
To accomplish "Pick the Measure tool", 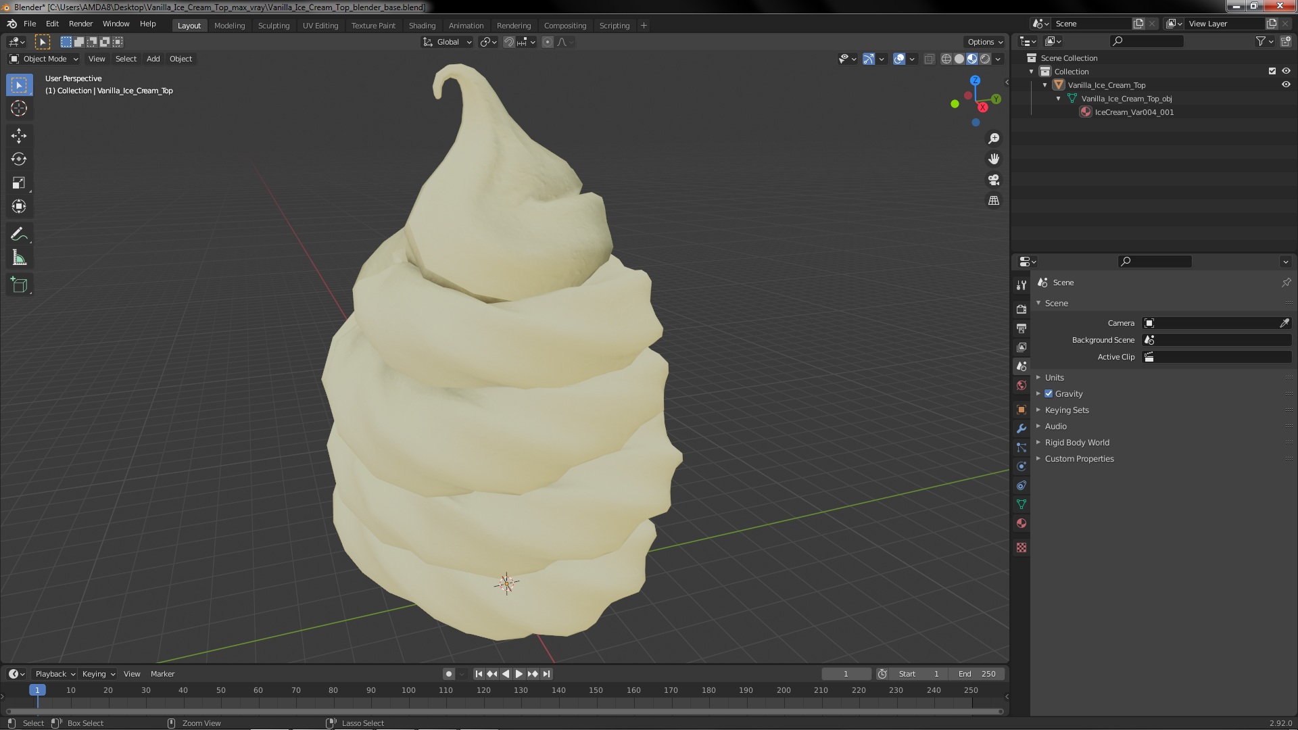I will pos(19,258).
